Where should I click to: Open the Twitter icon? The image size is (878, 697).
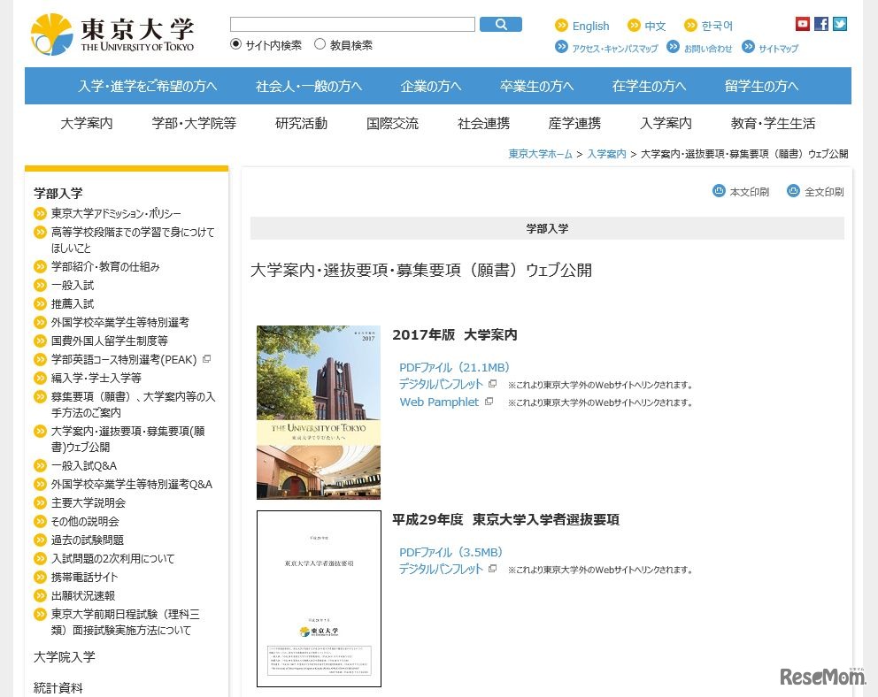(838, 24)
